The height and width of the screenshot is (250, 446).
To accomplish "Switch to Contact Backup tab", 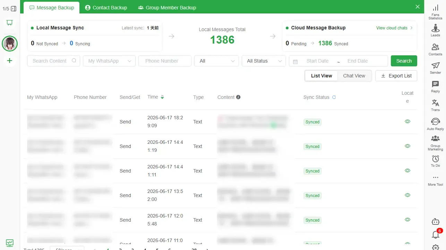I will (106, 7).
